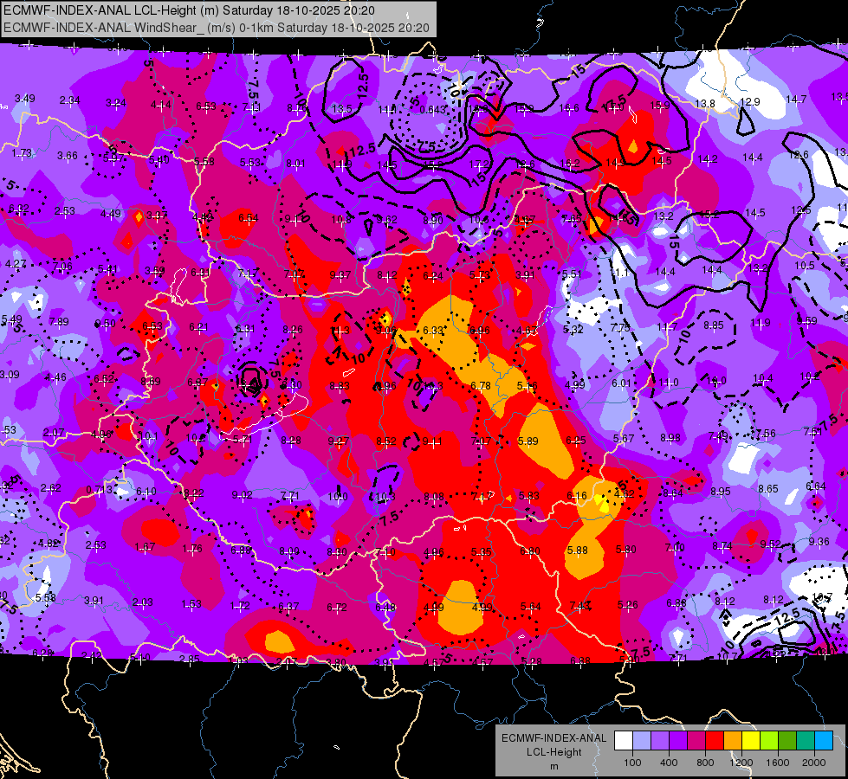Click the wind shear value 14.7
848x779 pixels.
point(796,100)
